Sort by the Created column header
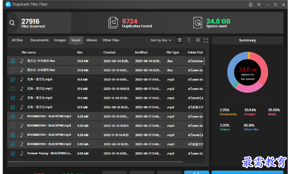Screen dimensions: 289x174 pyautogui.click(x=109, y=52)
